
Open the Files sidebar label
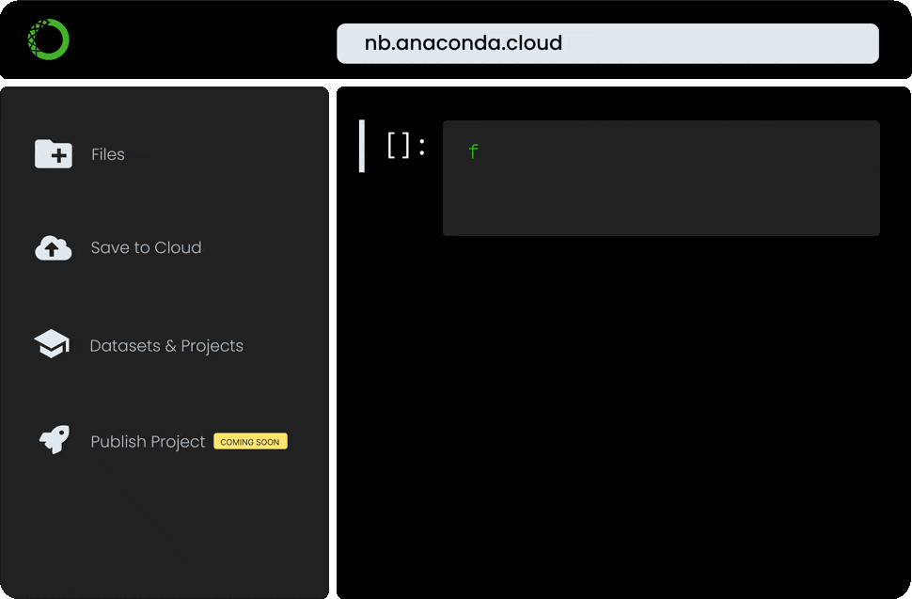point(107,154)
